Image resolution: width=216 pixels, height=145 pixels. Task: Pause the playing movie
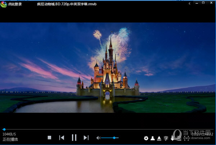[74, 138]
